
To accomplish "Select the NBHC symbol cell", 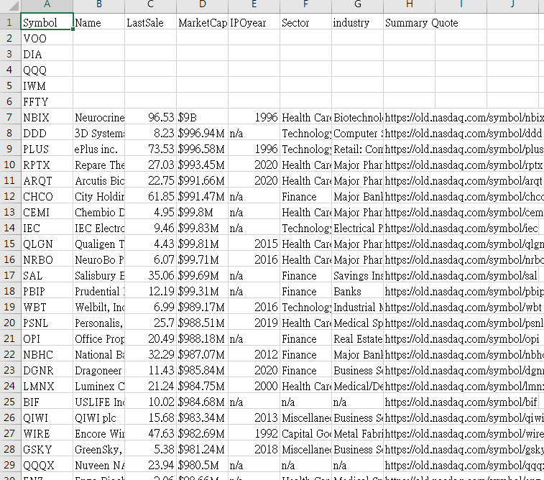I will tap(47, 354).
